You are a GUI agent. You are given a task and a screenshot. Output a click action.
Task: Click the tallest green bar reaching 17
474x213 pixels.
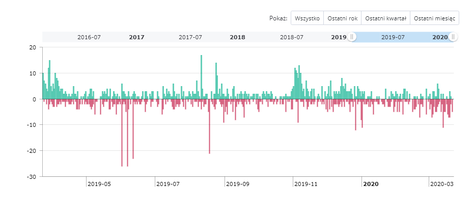pyautogui.click(x=201, y=77)
